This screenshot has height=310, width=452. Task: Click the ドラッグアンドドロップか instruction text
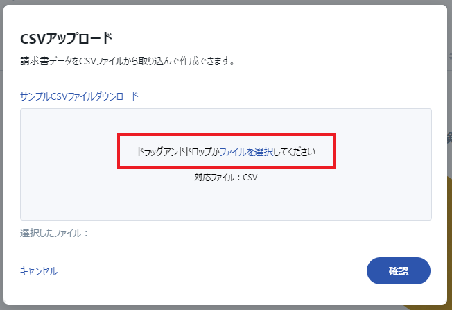click(178, 152)
